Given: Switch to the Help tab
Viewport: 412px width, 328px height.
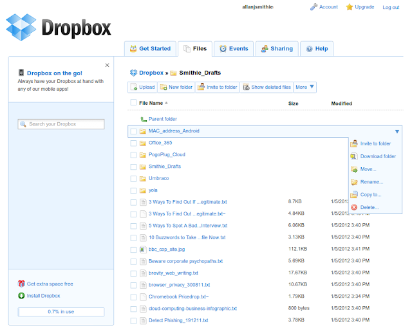Looking at the screenshot, I should point(317,48).
